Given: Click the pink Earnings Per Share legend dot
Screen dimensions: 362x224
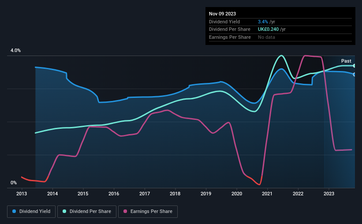Looking at the screenshot, I should point(125,211).
